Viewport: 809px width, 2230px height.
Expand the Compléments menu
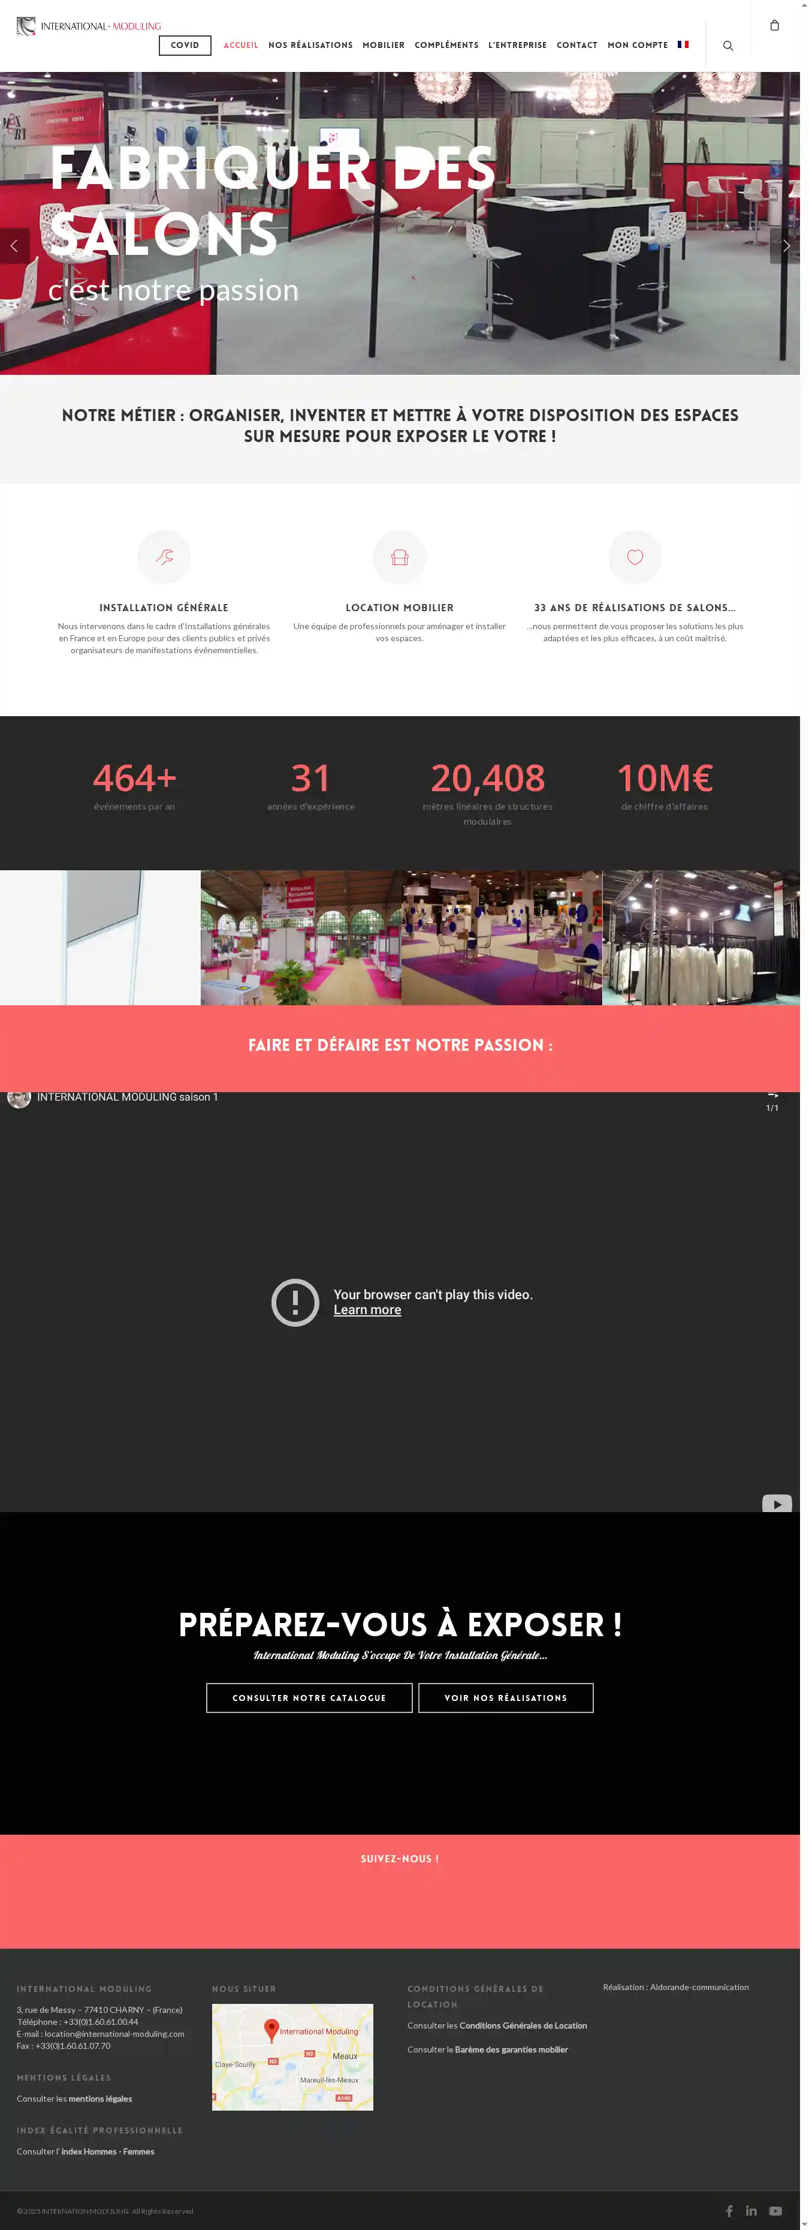[x=446, y=45]
